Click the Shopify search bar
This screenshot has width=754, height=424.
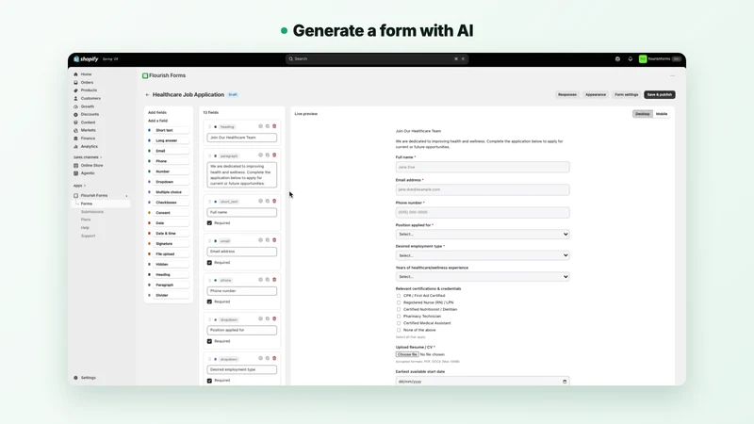[377, 59]
